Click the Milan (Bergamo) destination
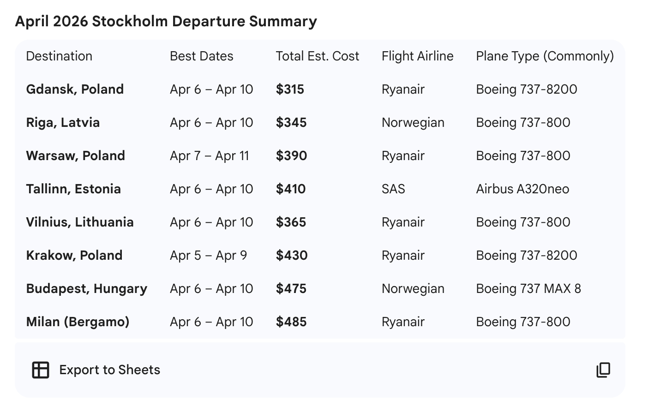 [x=78, y=322]
